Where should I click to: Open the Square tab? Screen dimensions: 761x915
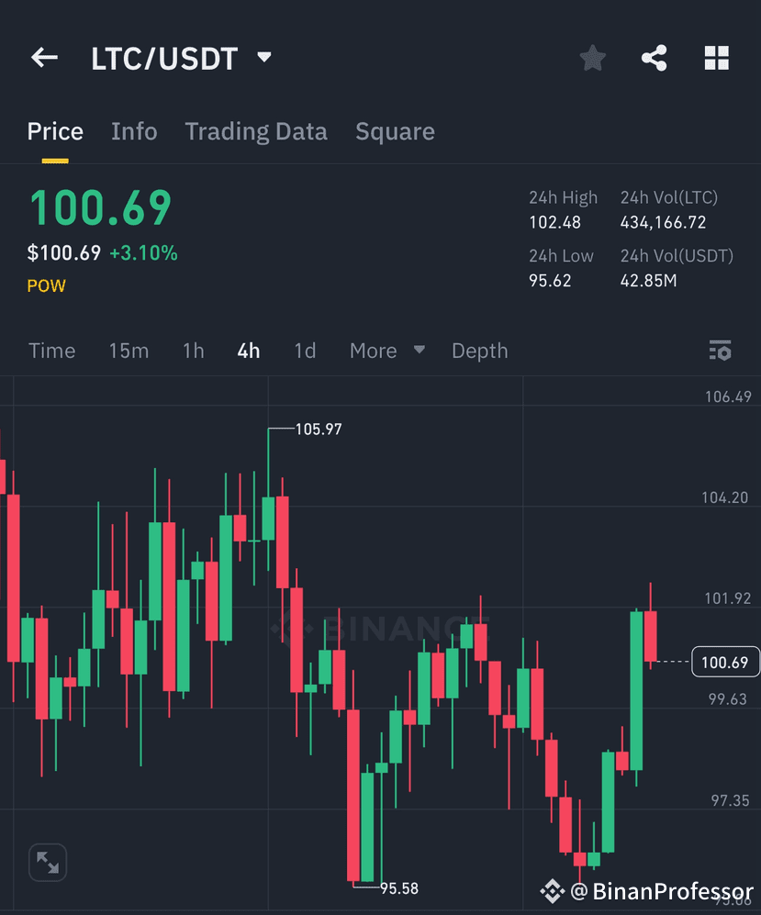395,131
